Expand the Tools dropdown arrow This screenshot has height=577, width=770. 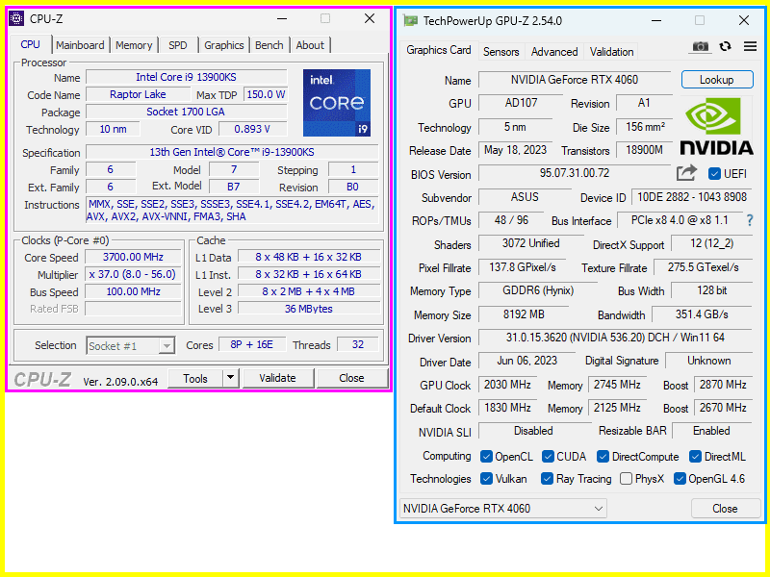pos(231,378)
